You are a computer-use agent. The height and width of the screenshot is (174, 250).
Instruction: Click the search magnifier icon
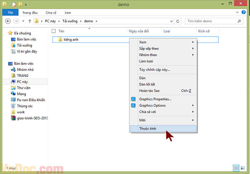pos(239,21)
